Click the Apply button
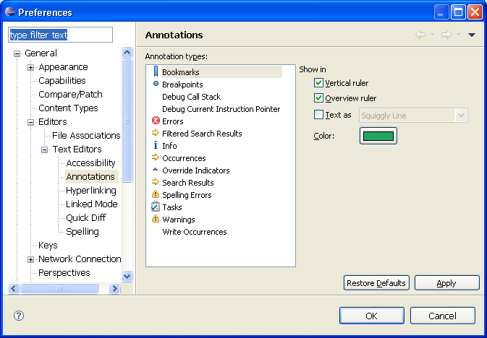Image resolution: width=487 pixels, height=338 pixels. click(447, 283)
